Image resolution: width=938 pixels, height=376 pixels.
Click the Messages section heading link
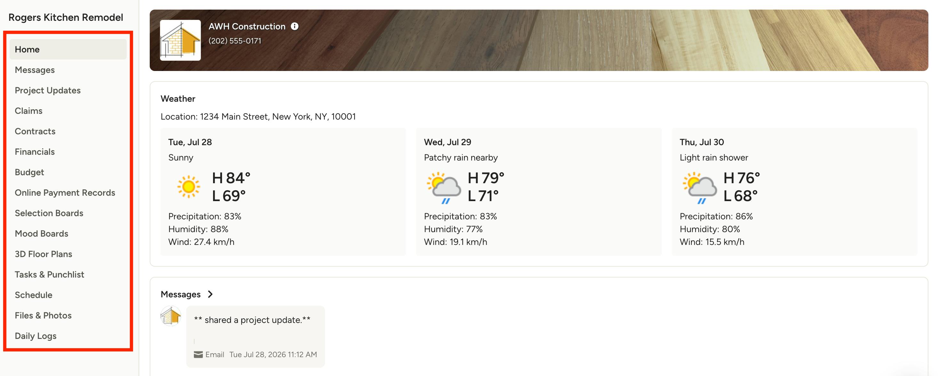[181, 294]
